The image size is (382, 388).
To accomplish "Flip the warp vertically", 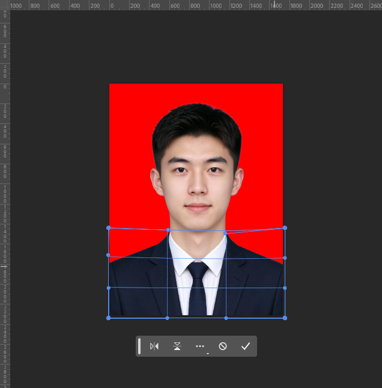I will pos(177,346).
